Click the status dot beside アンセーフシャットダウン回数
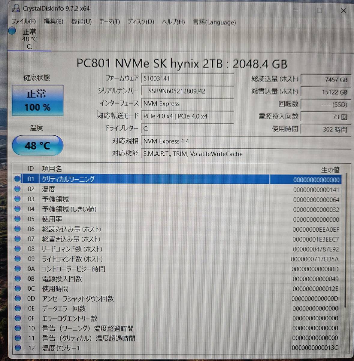The image size is (354, 361). 18,298
